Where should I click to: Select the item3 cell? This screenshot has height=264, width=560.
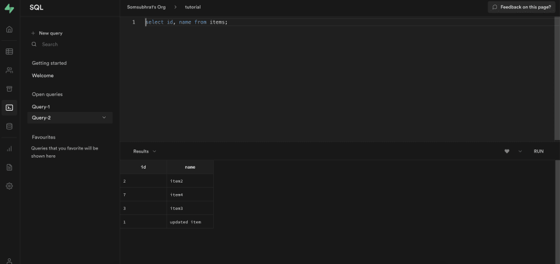coord(190,208)
